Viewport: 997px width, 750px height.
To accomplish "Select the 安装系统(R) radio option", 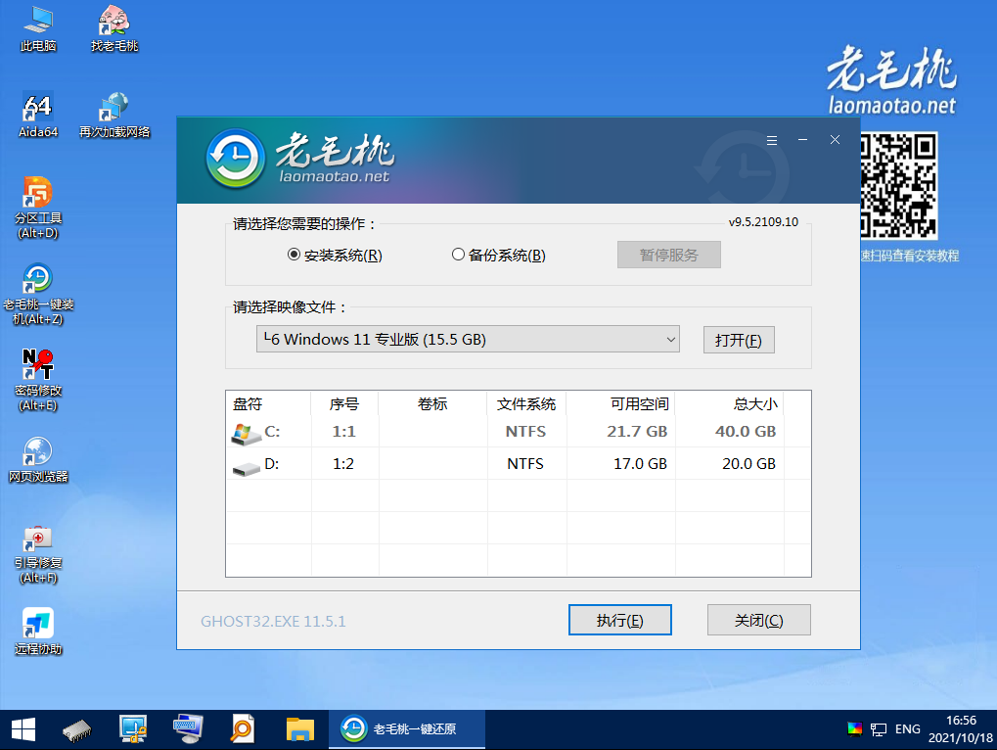I will point(335,256).
